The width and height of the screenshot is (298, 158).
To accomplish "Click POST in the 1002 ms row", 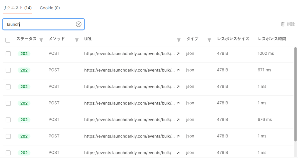I will click(54, 53).
